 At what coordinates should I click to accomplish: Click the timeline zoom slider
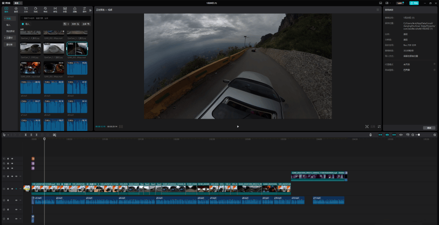click(423, 135)
